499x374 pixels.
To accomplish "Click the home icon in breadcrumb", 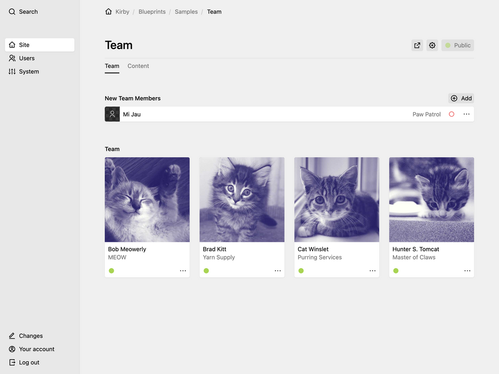I will [x=109, y=11].
